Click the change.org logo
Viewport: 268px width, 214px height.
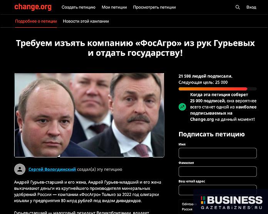click(33, 7)
